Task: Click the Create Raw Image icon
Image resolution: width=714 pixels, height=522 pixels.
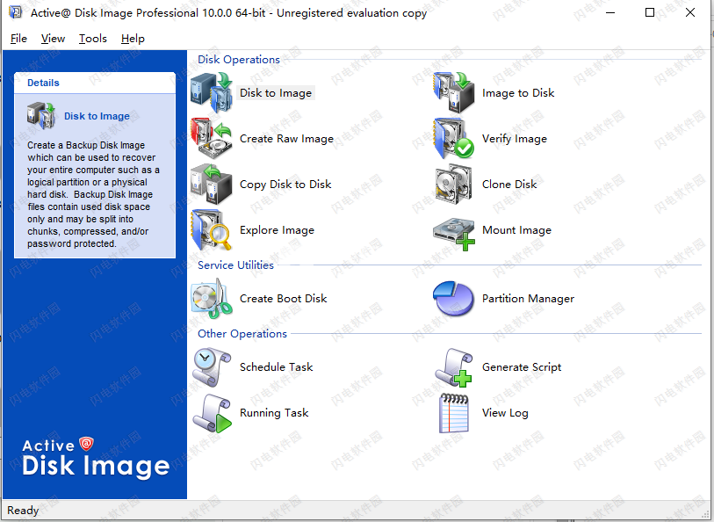Action: tap(212, 138)
